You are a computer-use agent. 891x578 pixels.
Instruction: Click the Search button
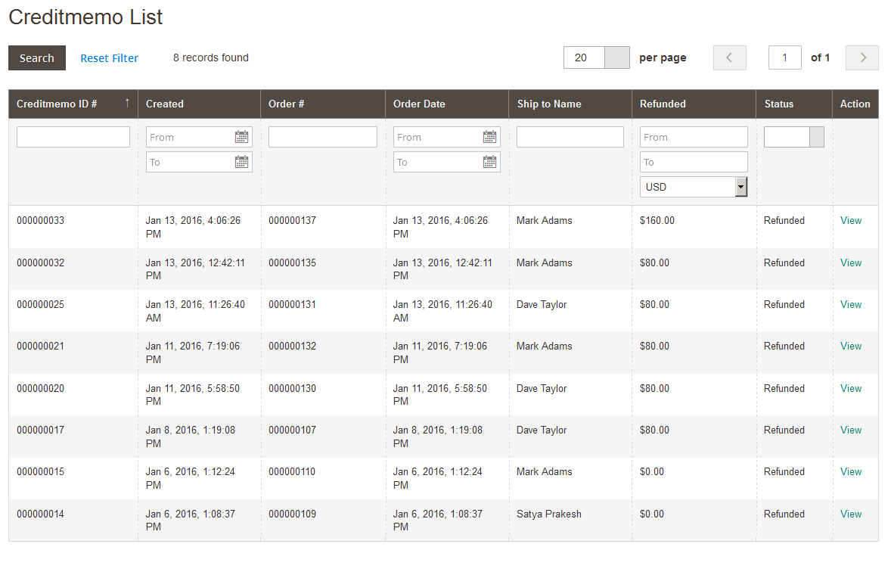click(37, 58)
